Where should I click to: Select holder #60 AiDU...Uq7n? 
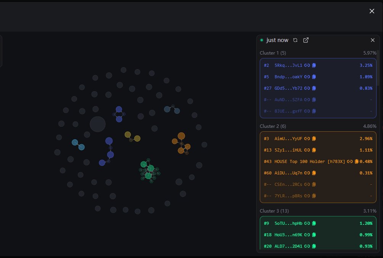318,173
